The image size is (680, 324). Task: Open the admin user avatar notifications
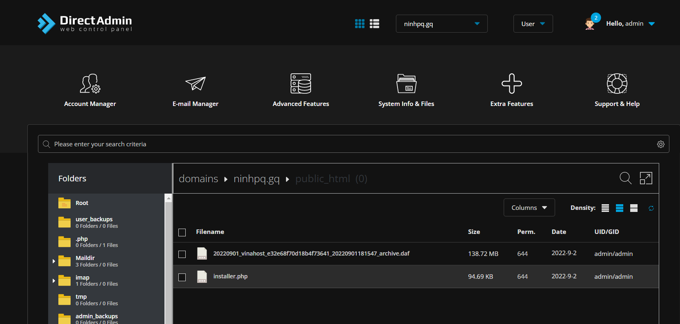[x=590, y=24]
